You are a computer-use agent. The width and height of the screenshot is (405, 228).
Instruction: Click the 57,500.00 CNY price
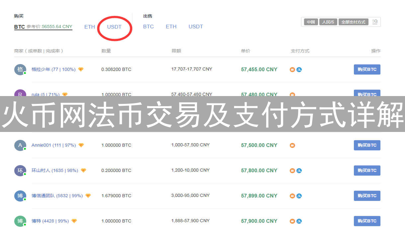point(259,145)
